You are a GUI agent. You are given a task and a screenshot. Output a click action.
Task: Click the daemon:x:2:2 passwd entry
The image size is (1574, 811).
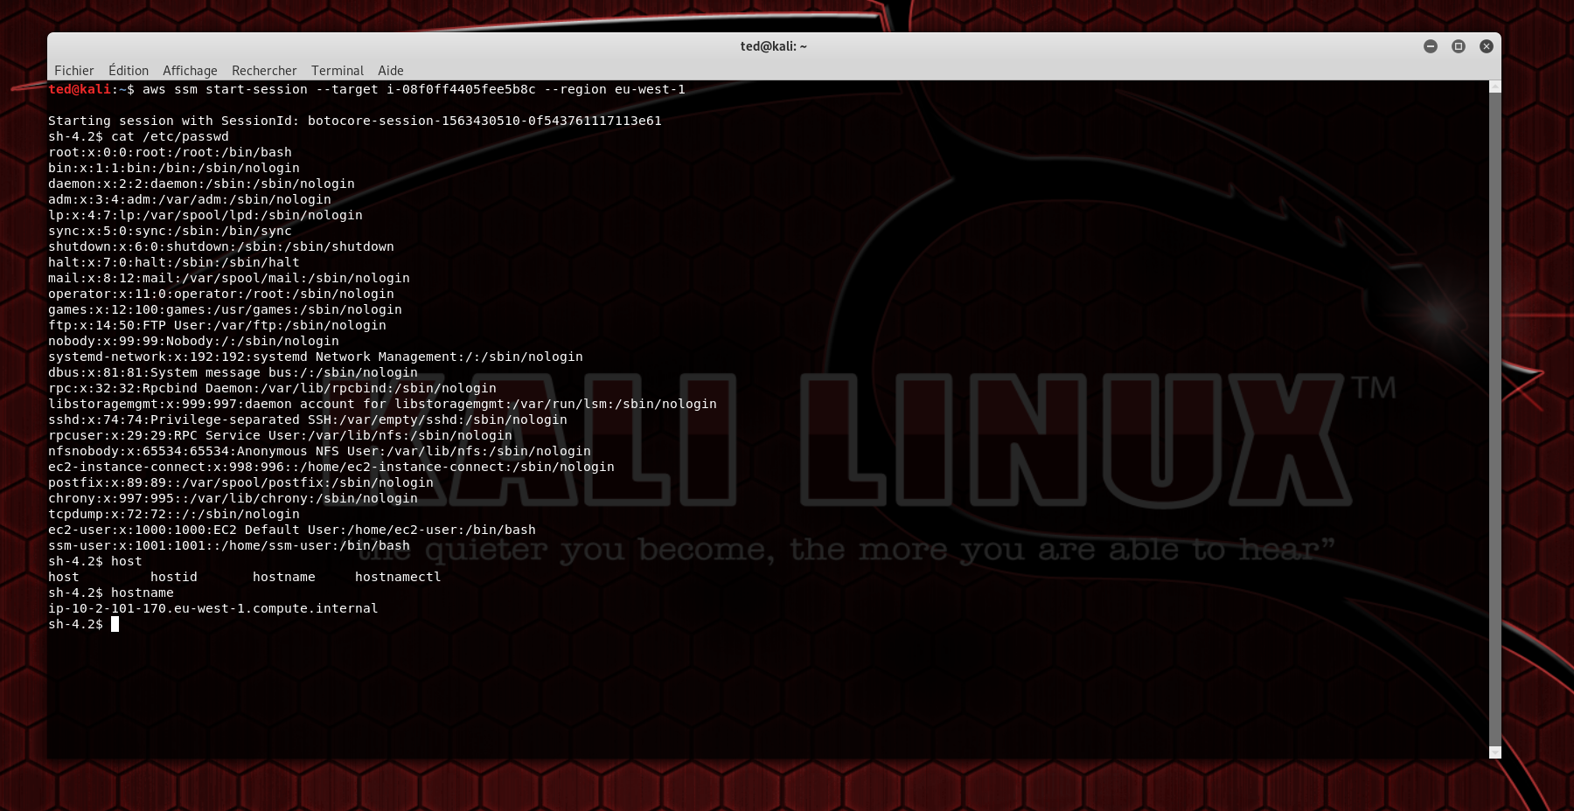(201, 184)
